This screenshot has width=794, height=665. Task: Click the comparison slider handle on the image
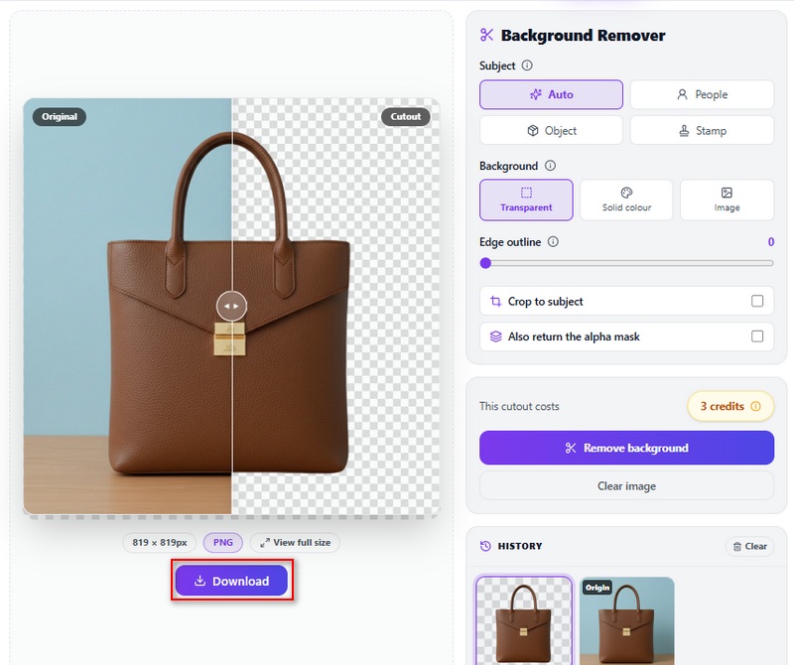(x=231, y=306)
